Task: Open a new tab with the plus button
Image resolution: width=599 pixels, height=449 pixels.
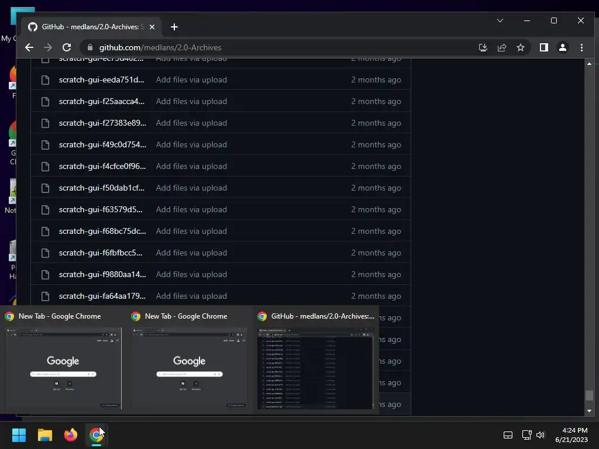Action: pos(174,27)
